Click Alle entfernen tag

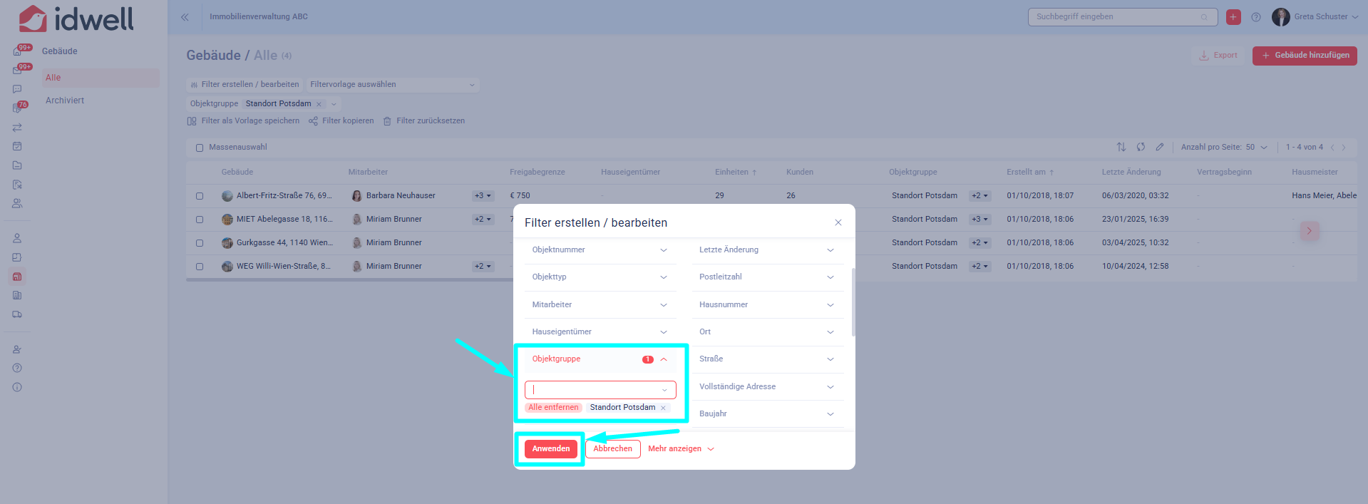click(553, 408)
